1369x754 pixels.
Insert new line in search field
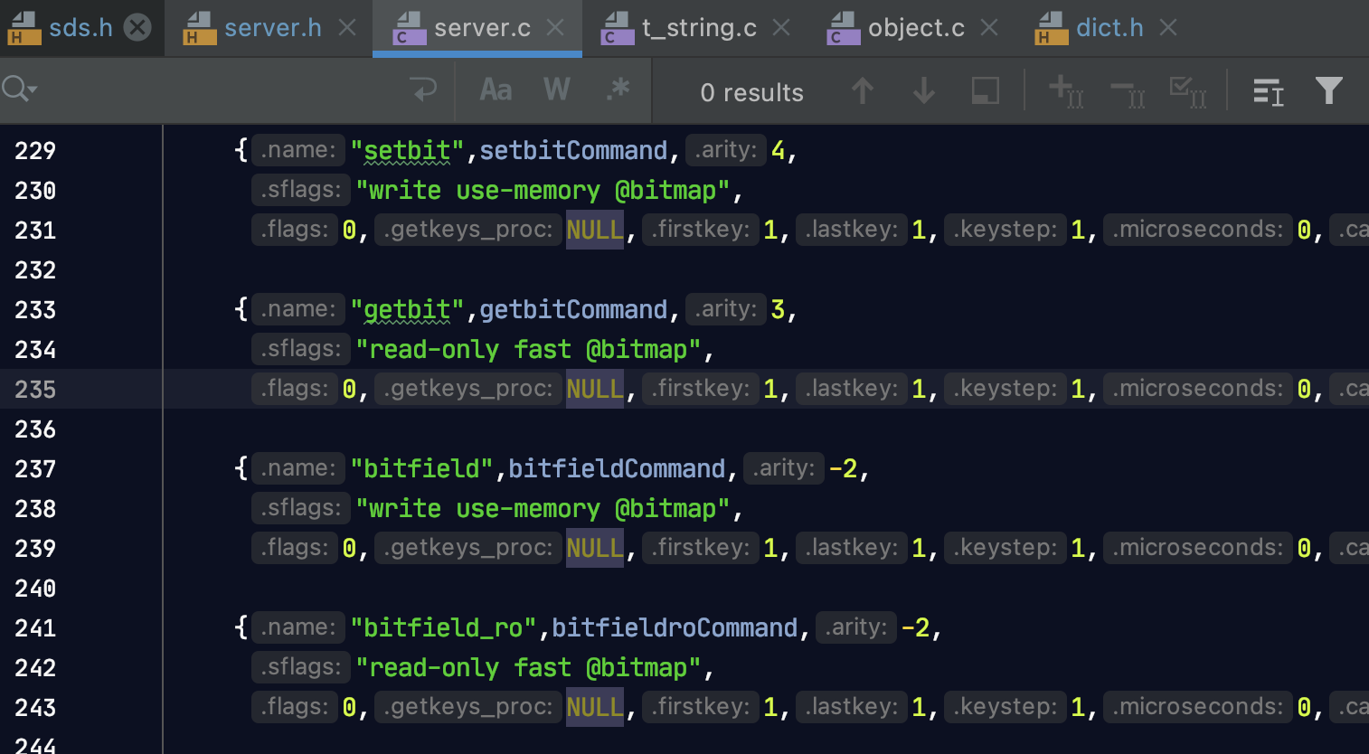click(x=423, y=90)
